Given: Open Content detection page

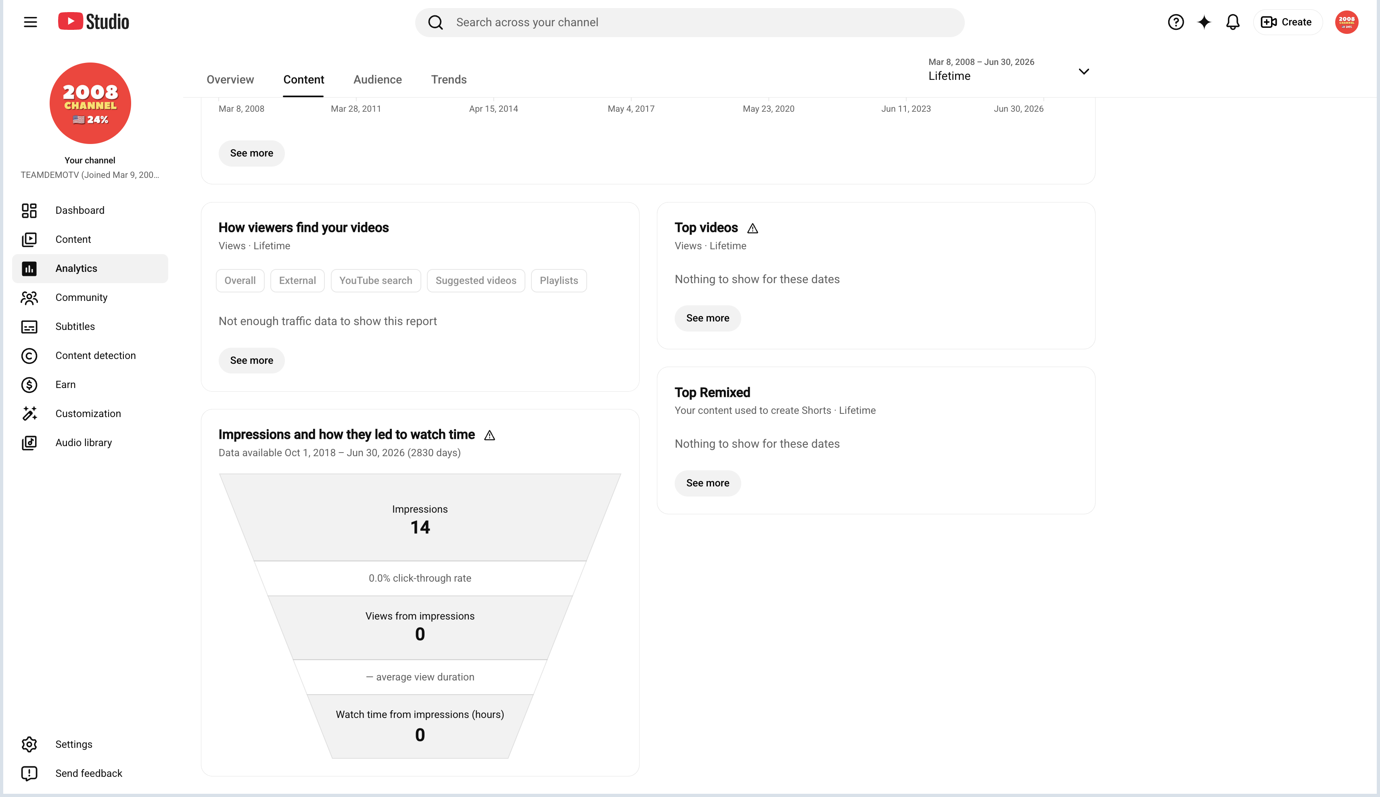Looking at the screenshot, I should pyautogui.click(x=90, y=355).
